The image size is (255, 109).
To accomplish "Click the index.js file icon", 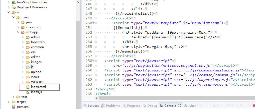I will [28, 92].
